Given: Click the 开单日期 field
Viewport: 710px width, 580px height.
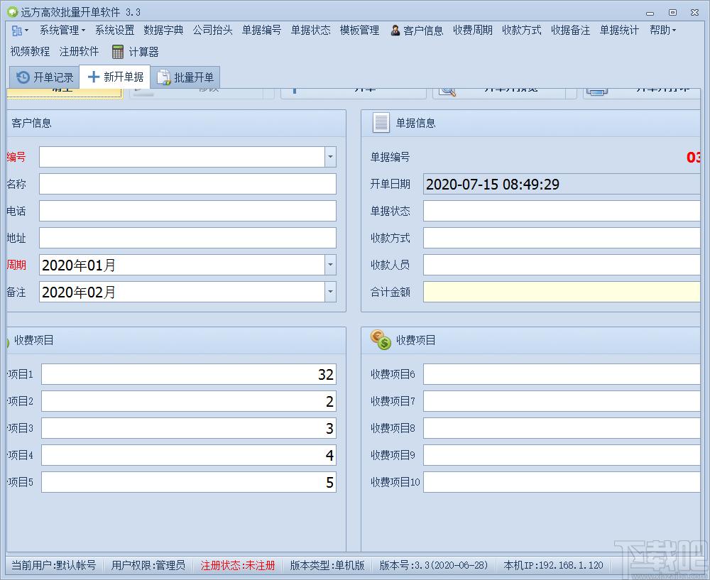Looking at the screenshot, I should tap(562, 184).
